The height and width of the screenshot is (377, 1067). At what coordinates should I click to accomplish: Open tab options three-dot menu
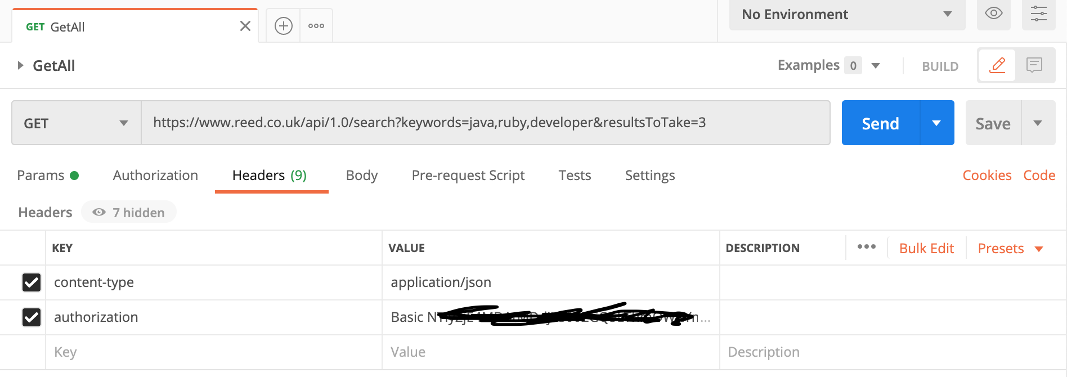[316, 26]
